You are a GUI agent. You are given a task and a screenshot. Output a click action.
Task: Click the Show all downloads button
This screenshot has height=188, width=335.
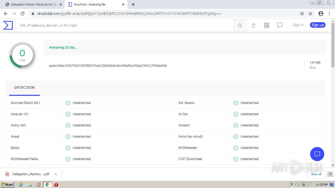(316, 174)
